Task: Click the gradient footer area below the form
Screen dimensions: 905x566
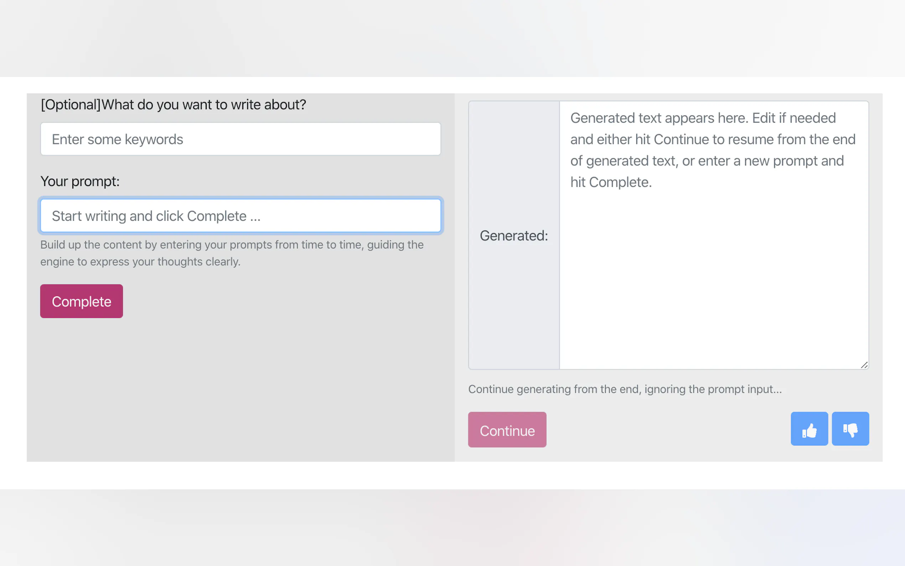Action: click(x=452, y=528)
